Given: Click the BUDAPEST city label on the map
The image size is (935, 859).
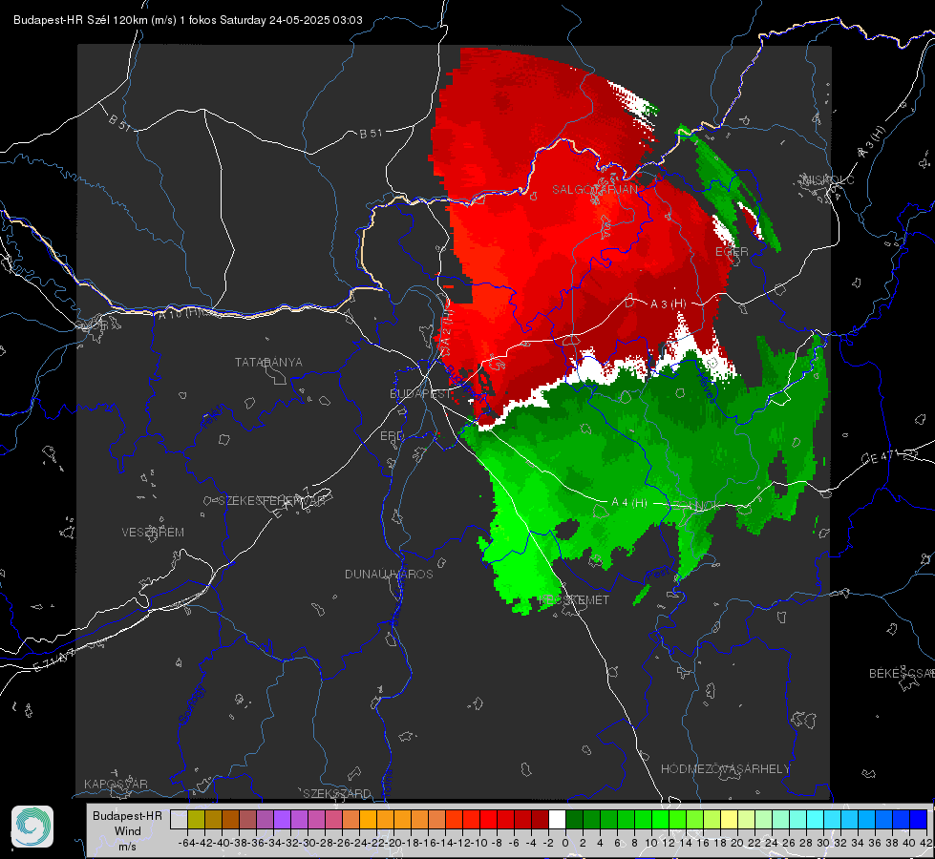Looking at the screenshot, I should [x=420, y=393].
